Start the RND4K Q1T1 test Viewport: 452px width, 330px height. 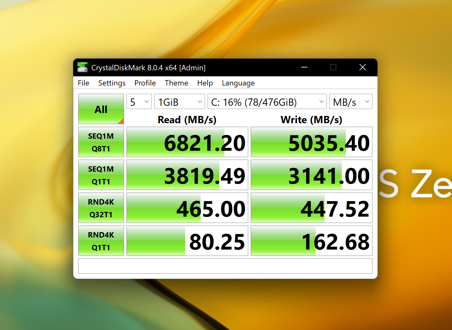tap(101, 241)
